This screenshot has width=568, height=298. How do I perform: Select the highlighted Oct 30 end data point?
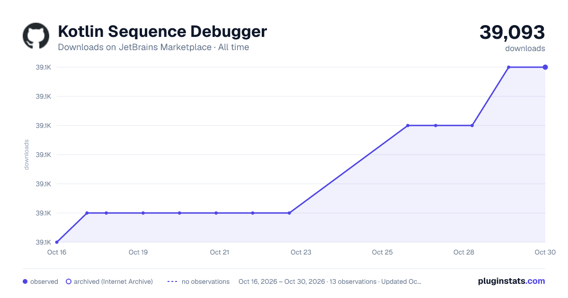[545, 67]
